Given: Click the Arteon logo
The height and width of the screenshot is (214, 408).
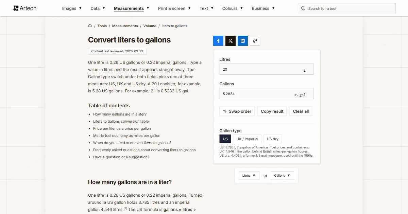Looking at the screenshot, I should [x=25, y=8].
